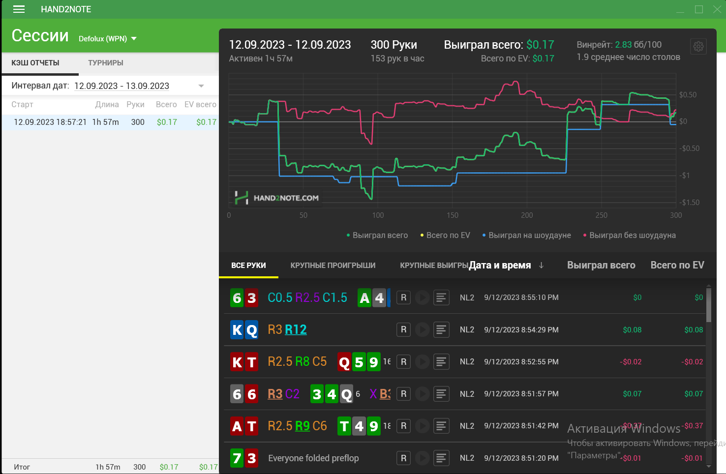Open hand history text for 63 hand

click(x=441, y=297)
